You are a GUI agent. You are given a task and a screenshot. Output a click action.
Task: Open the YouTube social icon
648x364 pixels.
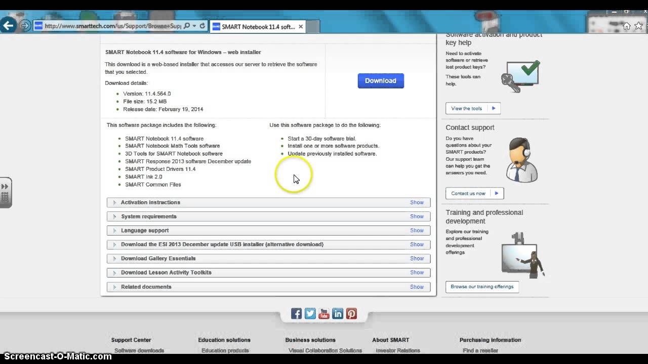tap(324, 314)
